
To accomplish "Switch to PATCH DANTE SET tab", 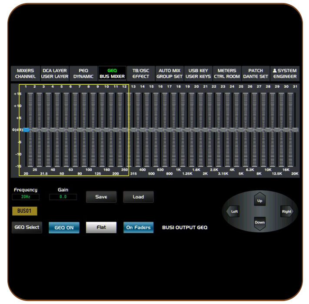I will [256, 74].
